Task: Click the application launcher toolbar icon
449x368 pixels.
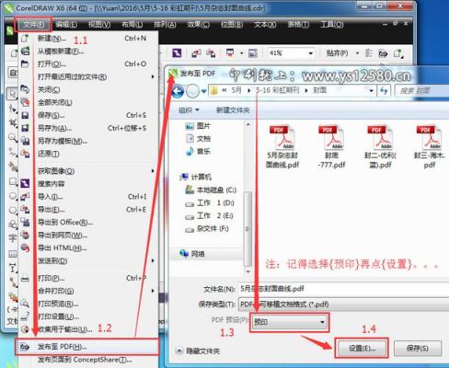Action: (x=230, y=53)
